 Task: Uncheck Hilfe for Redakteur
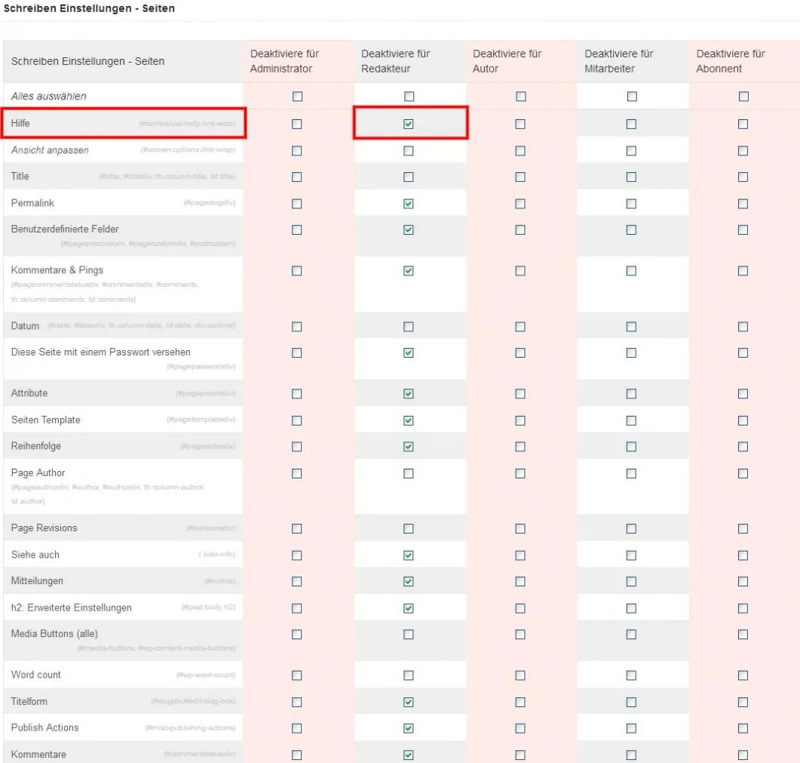pyautogui.click(x=408, y=124)
